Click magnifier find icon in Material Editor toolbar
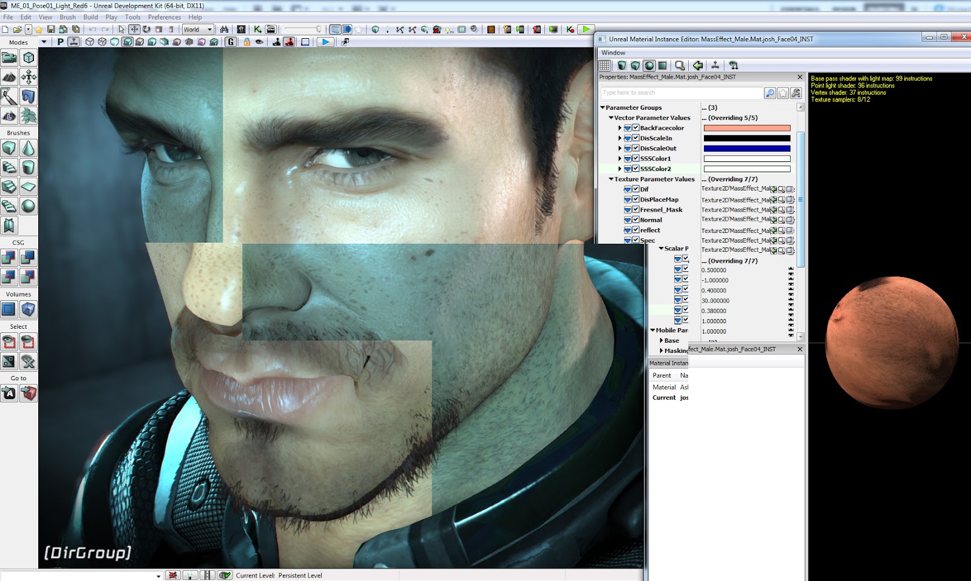 680,65
